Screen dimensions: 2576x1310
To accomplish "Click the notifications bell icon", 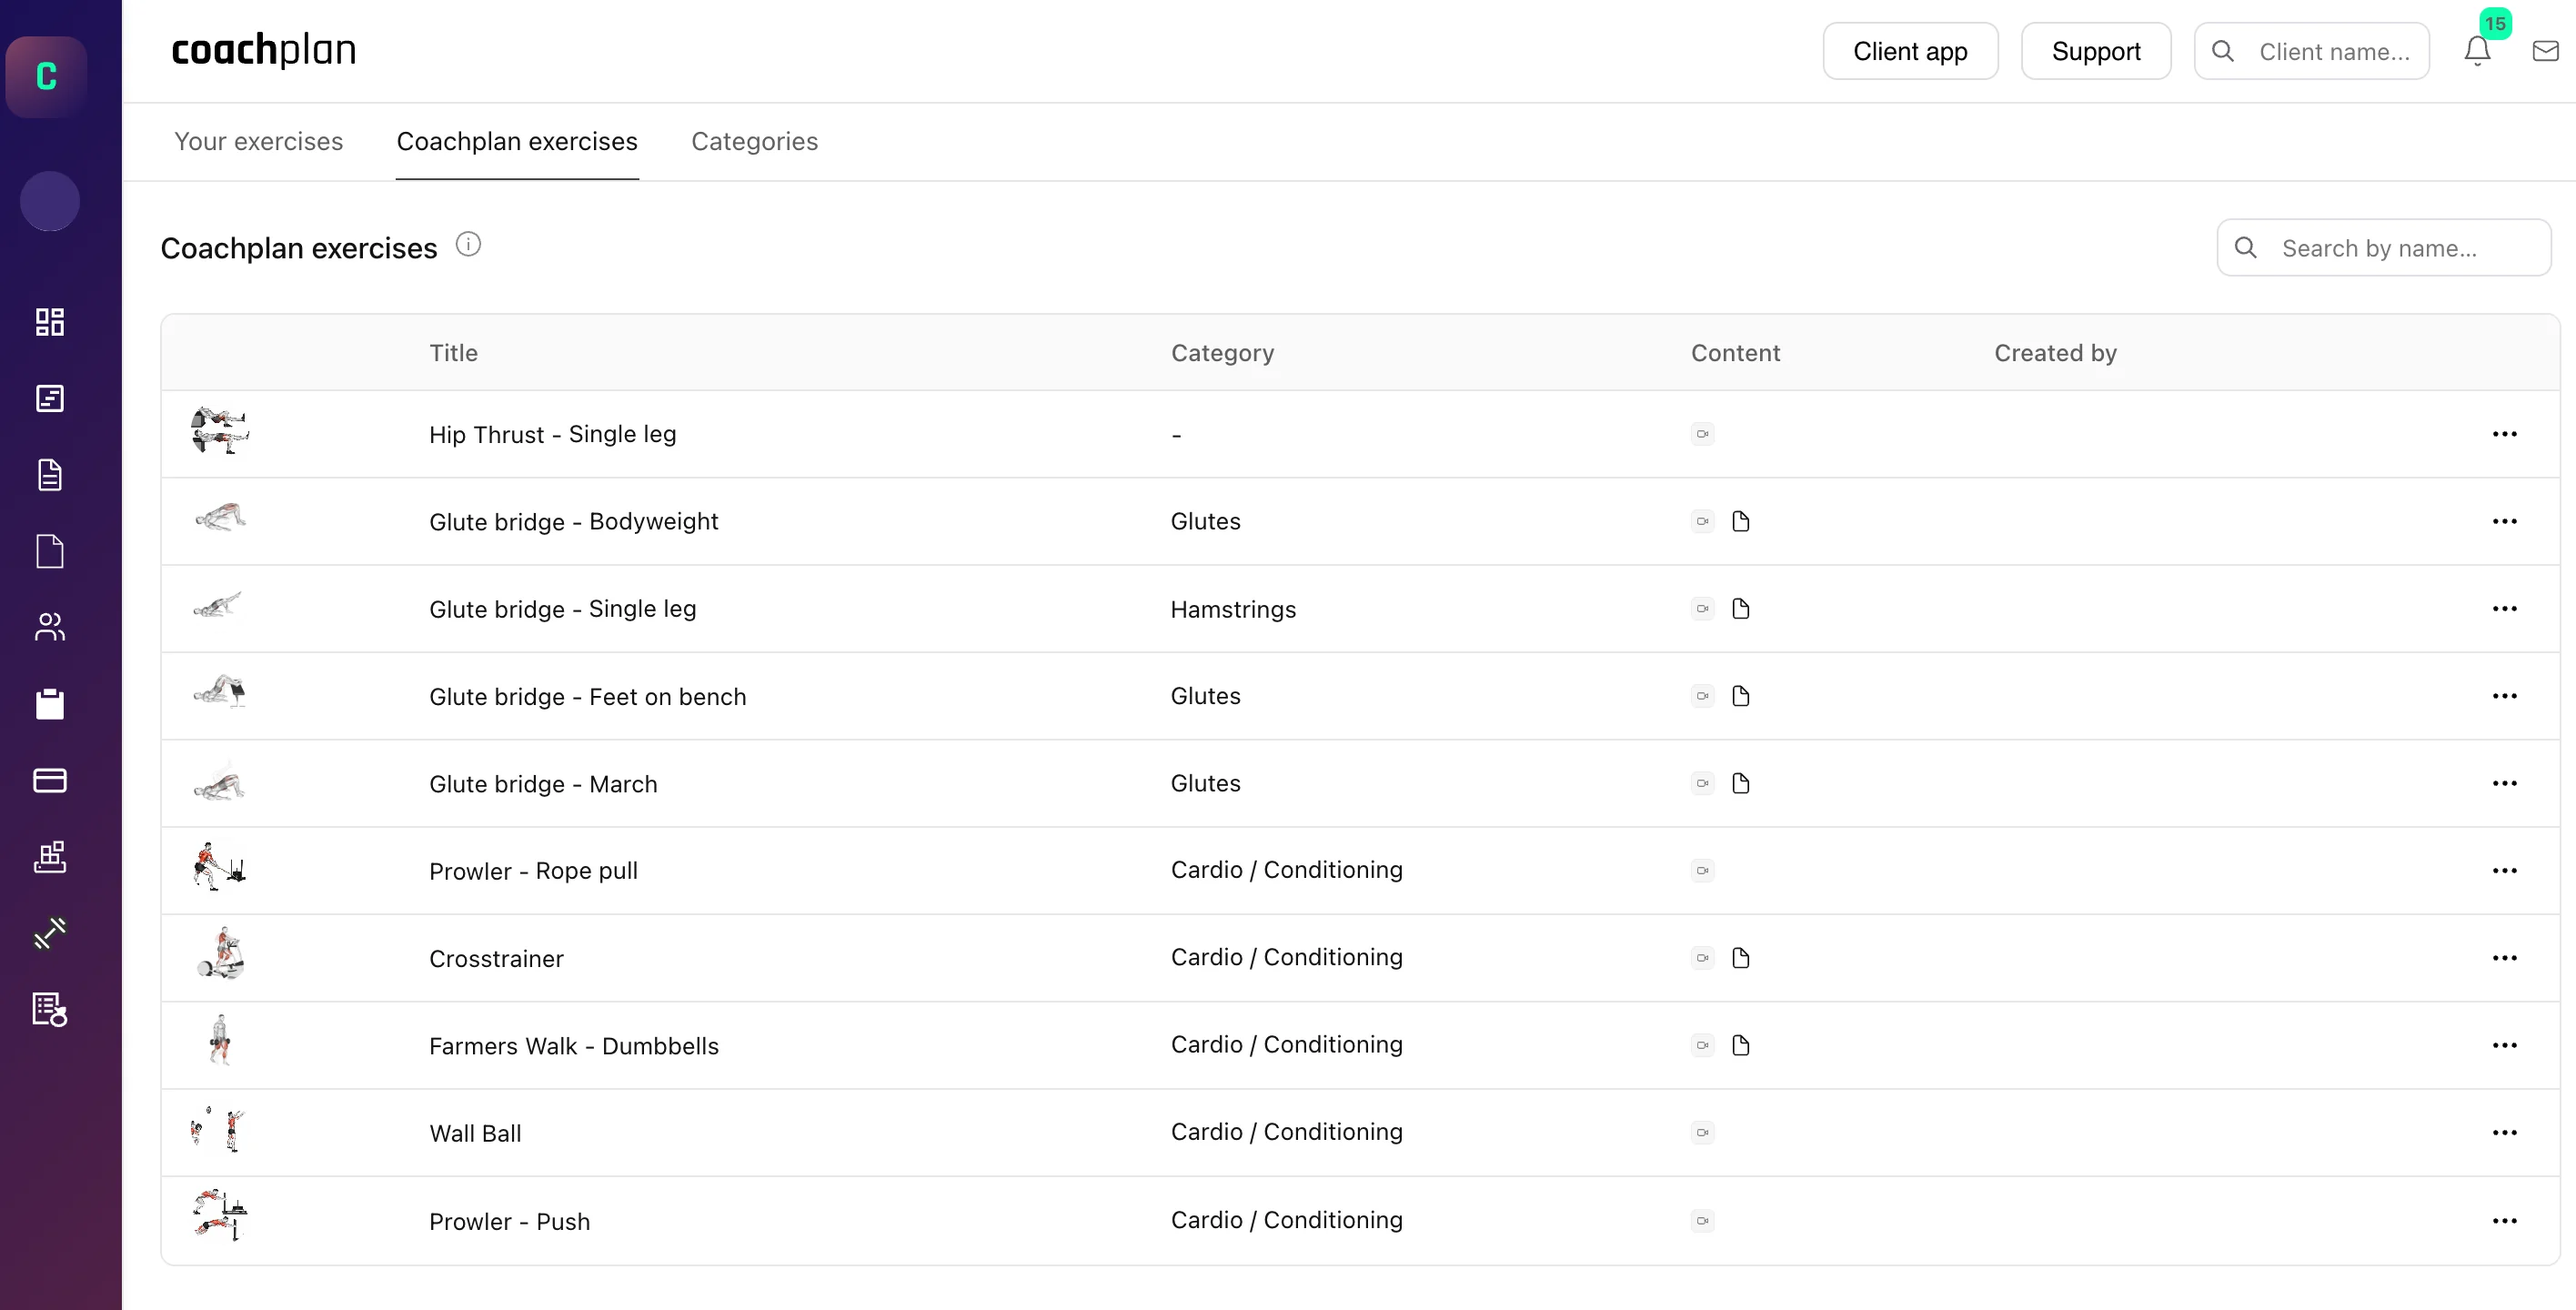I will [2477, 51].
